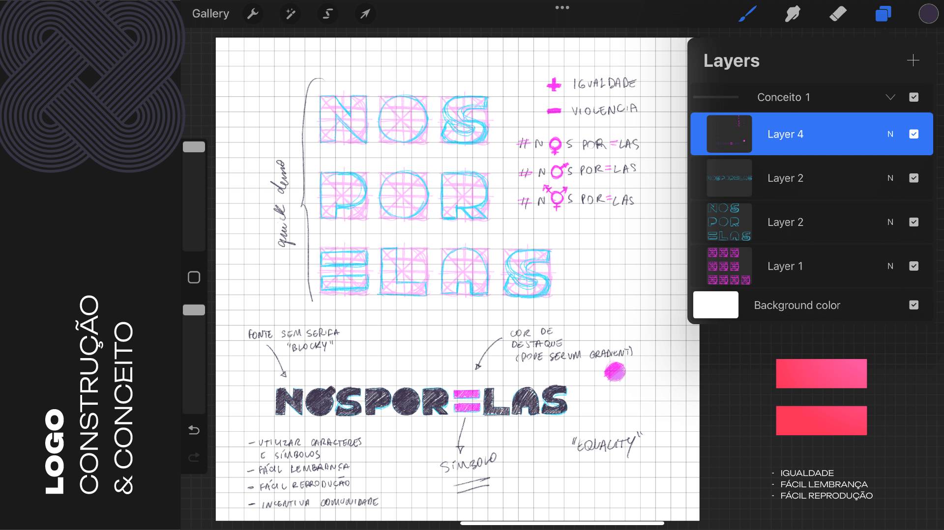The height and width of the screenshot is (530, 944).
Task: Tap the undo arrow
Action: pos(194,430)
